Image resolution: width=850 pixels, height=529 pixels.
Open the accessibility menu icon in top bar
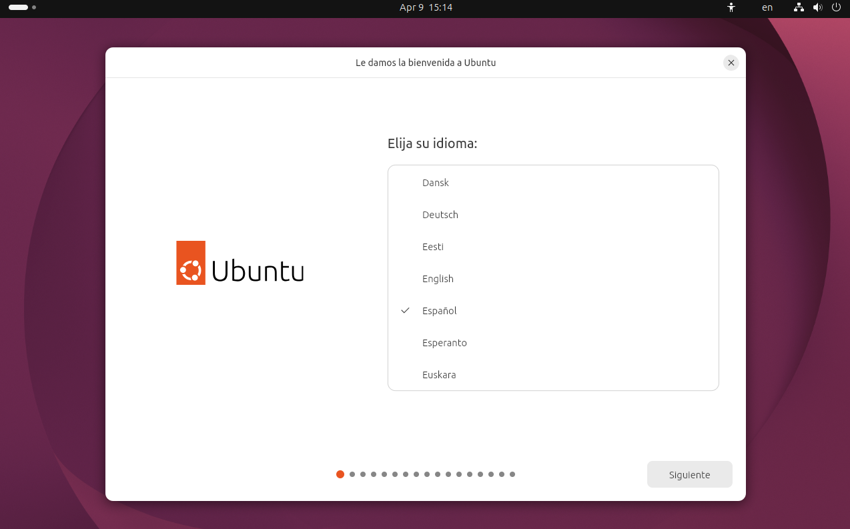coord(731,7)
